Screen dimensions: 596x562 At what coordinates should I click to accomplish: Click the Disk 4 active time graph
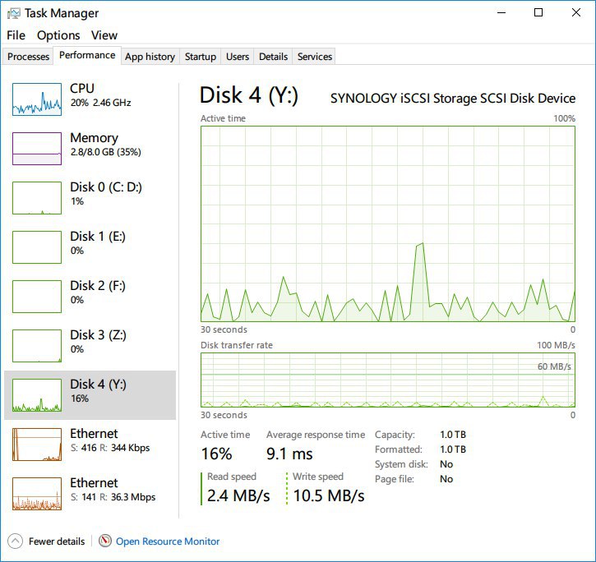click(388, 223)
